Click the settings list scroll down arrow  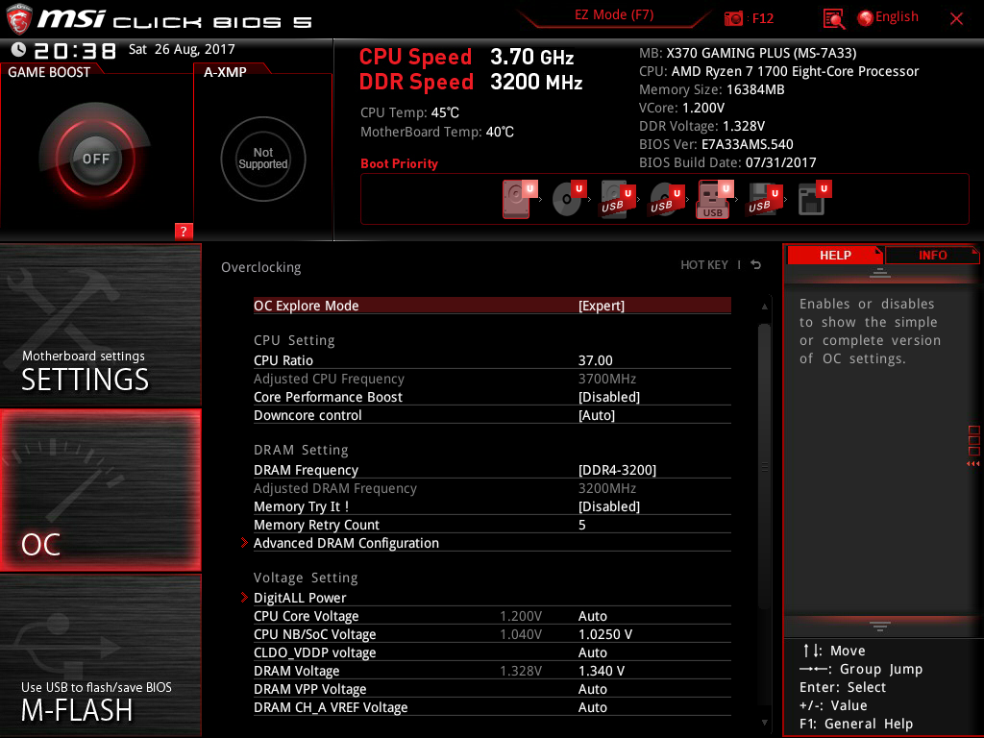pyautogui.click(x=764, y=723)
